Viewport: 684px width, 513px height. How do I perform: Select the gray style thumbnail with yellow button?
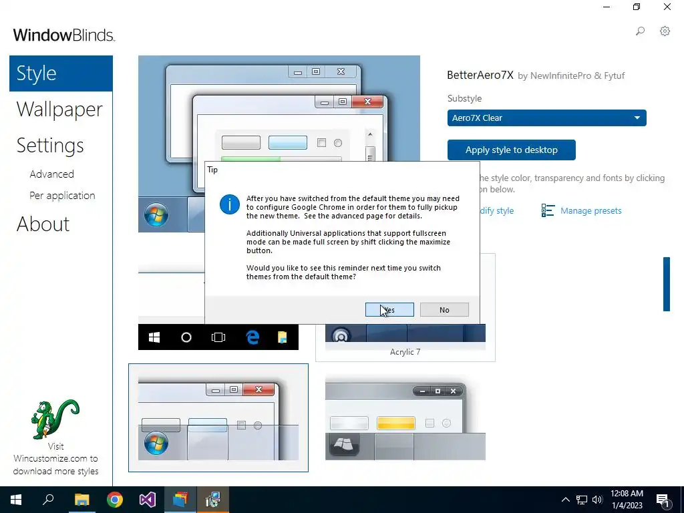[405, 418]
